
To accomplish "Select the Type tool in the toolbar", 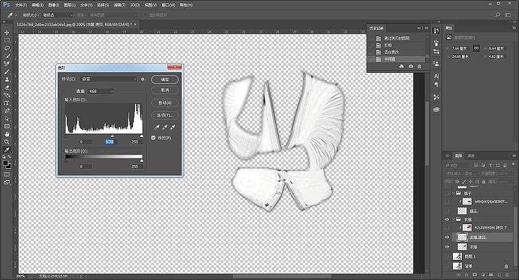I will 6,103.
